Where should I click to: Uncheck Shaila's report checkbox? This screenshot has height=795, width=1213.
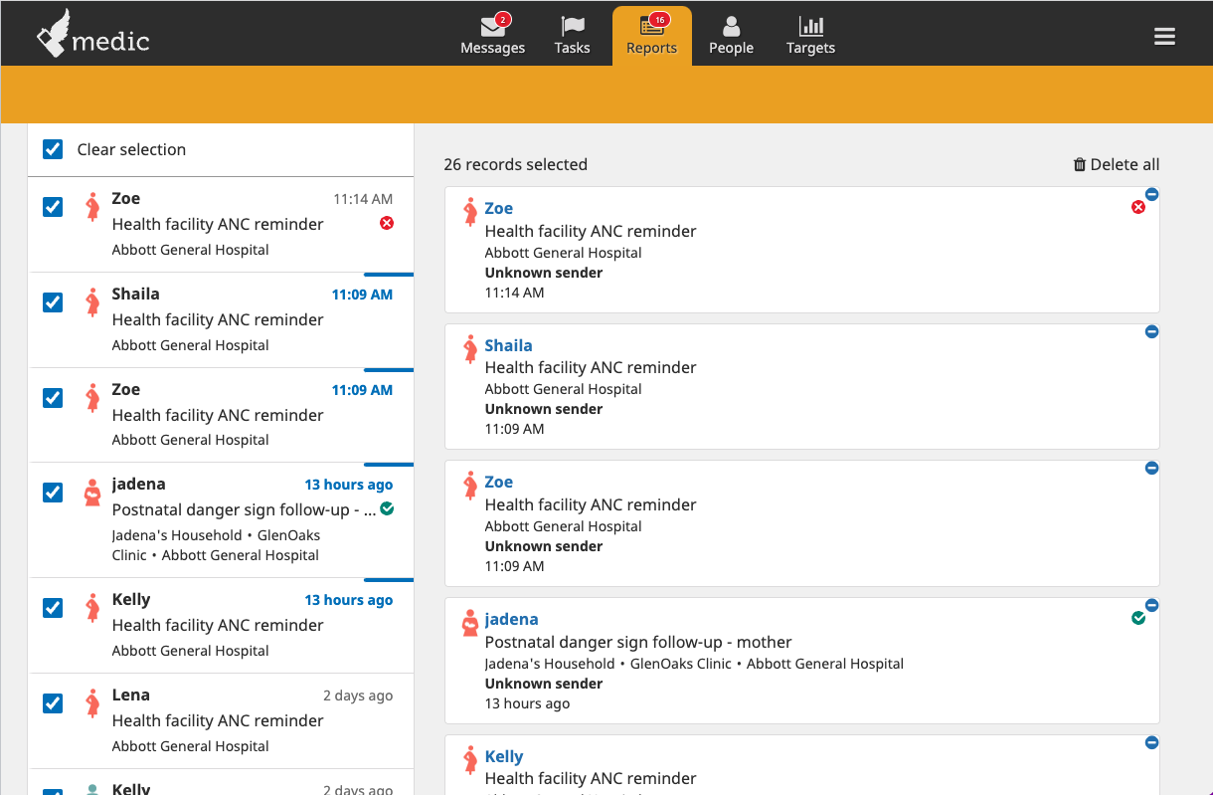click(x=53, y=302)
